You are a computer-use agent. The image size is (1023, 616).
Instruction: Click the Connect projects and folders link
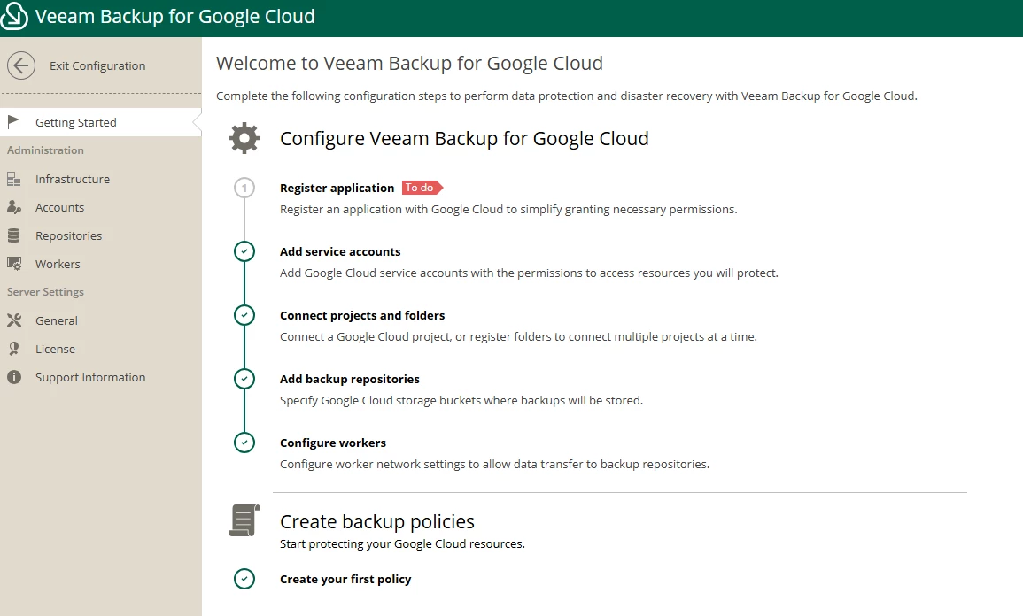[362, 315]
